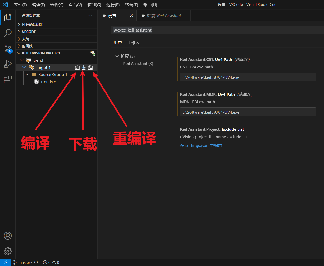The width and height of the screenshot is (324, 266).
Task: Click the trends.c file icon
Action: pyautogui.click(x=36, y=82)
